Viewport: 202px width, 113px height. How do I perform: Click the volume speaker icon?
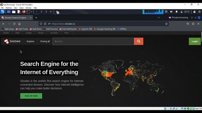click(171, 12)
